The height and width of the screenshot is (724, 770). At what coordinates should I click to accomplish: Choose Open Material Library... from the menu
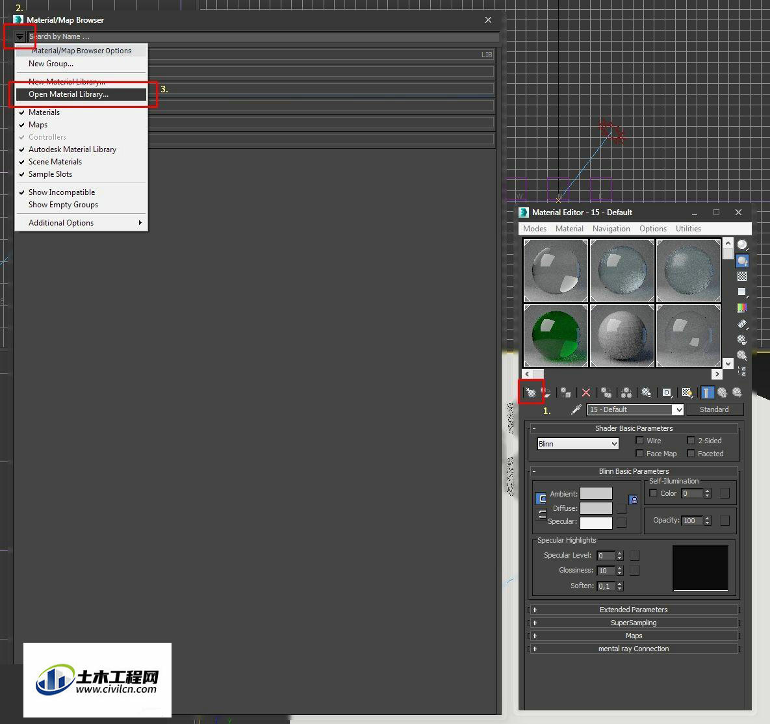tap(81, 94)
